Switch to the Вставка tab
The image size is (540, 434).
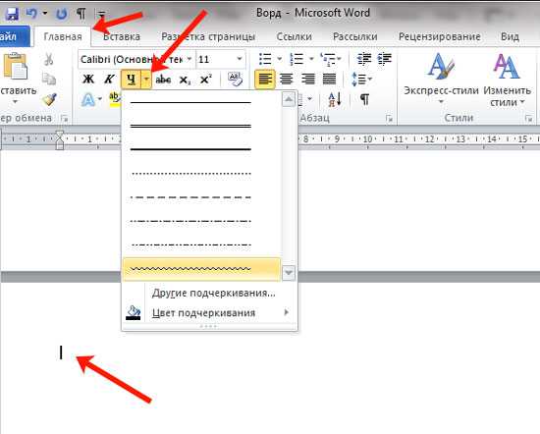pos(122,37)
